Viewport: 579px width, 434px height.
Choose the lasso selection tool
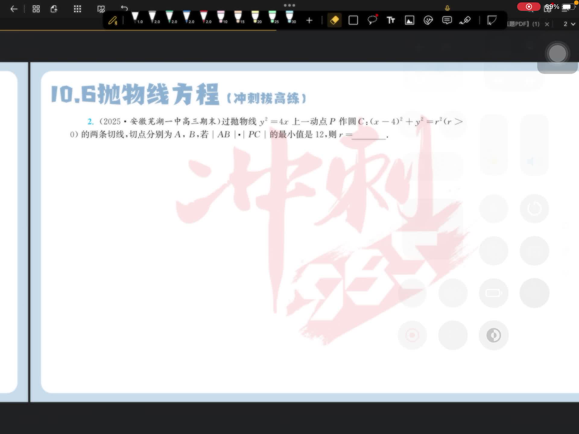pos(372,20)
